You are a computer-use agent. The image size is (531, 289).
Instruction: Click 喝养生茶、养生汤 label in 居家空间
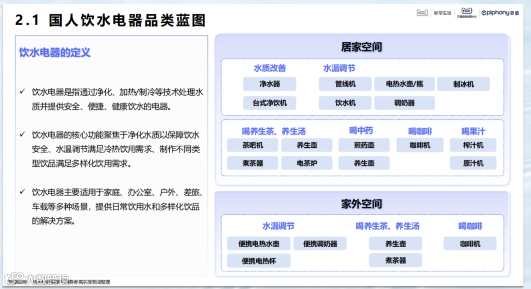click(x=274, y=131)
